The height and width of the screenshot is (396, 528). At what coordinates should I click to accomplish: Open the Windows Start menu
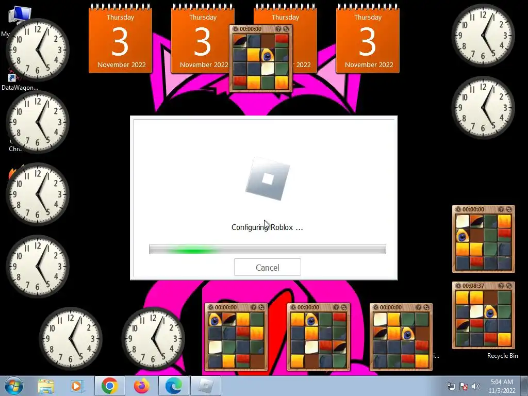pyautogui.click(x=14, y=386)
